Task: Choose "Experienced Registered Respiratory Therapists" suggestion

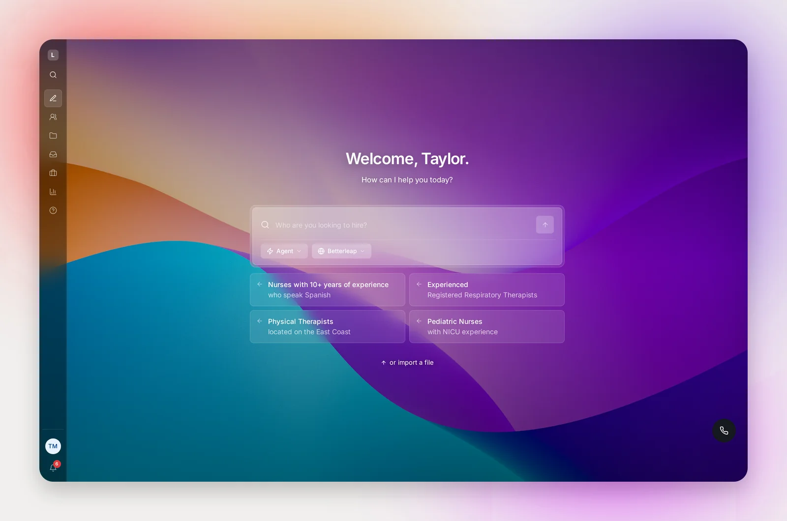Action: [x=487, y=290]
